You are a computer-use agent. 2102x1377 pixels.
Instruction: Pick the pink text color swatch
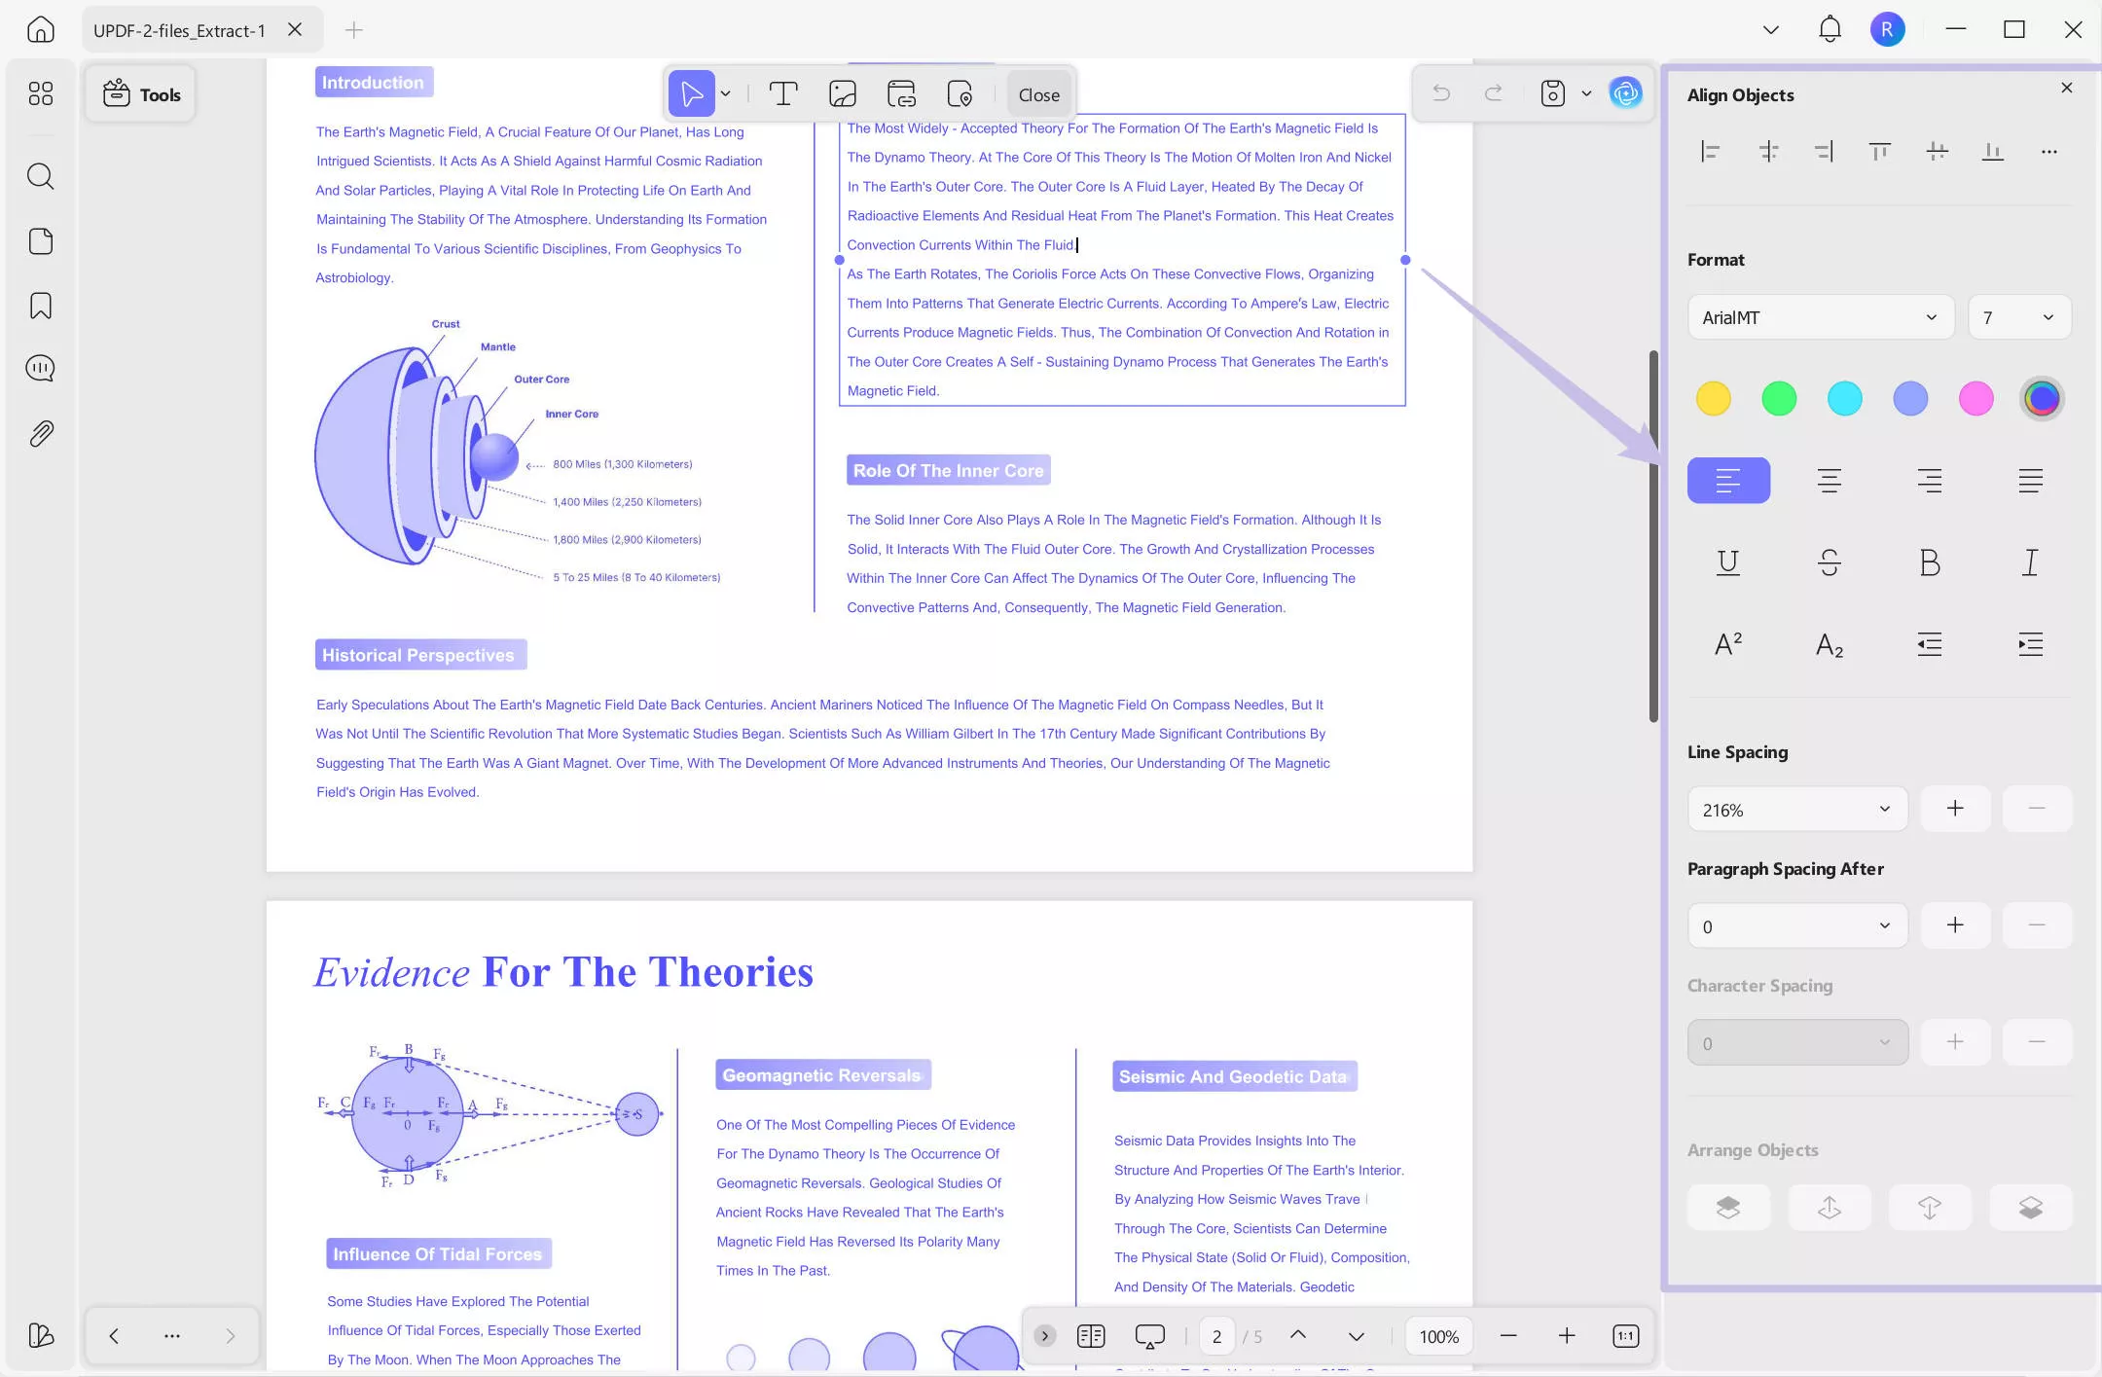(x=1975, y=399)
